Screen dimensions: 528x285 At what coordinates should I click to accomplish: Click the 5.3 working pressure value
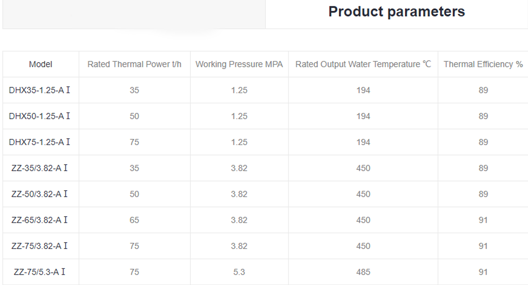(239, 272)
